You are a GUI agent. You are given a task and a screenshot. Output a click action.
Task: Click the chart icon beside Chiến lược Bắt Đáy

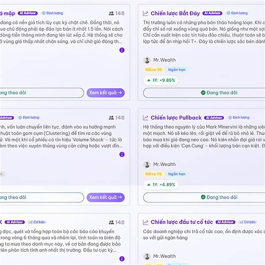tap(146, 14)
